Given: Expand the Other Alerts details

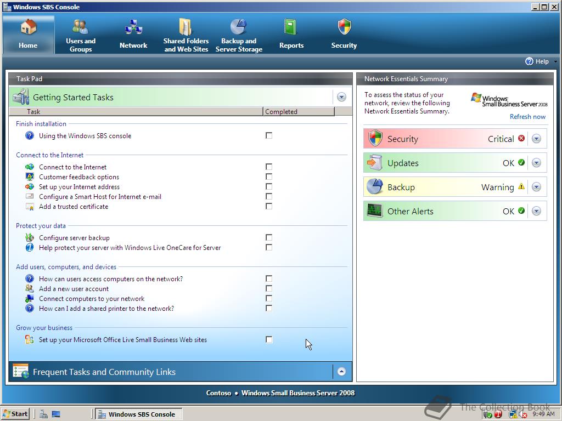Looking at the screenshot, I should (x=536, y=211).
